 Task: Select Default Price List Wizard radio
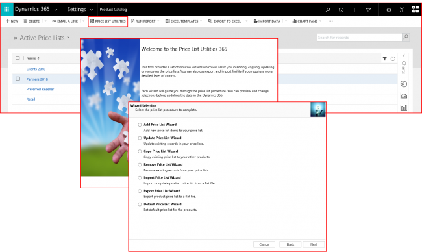click(x=140, y=204)
